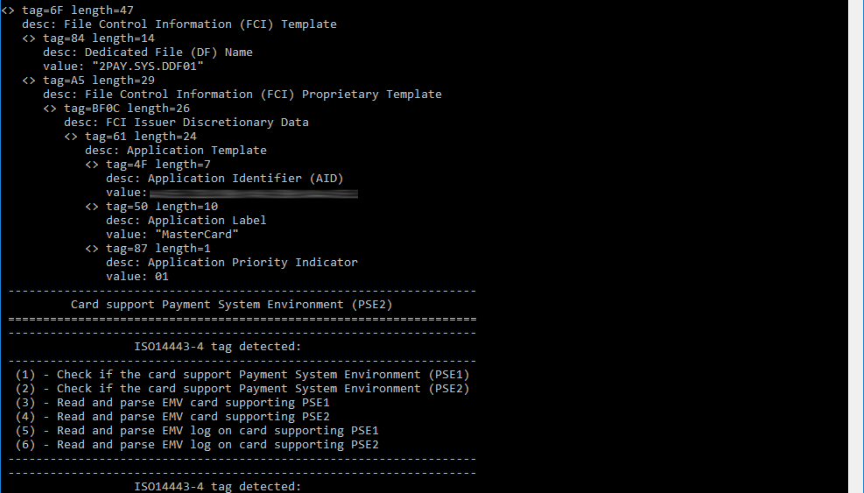Click the tag=BF0C node marker

pyautogui.click(x=50, y=109)
